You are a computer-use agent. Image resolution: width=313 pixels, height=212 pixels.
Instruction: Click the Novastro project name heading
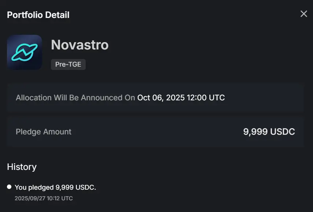point(80,45)
